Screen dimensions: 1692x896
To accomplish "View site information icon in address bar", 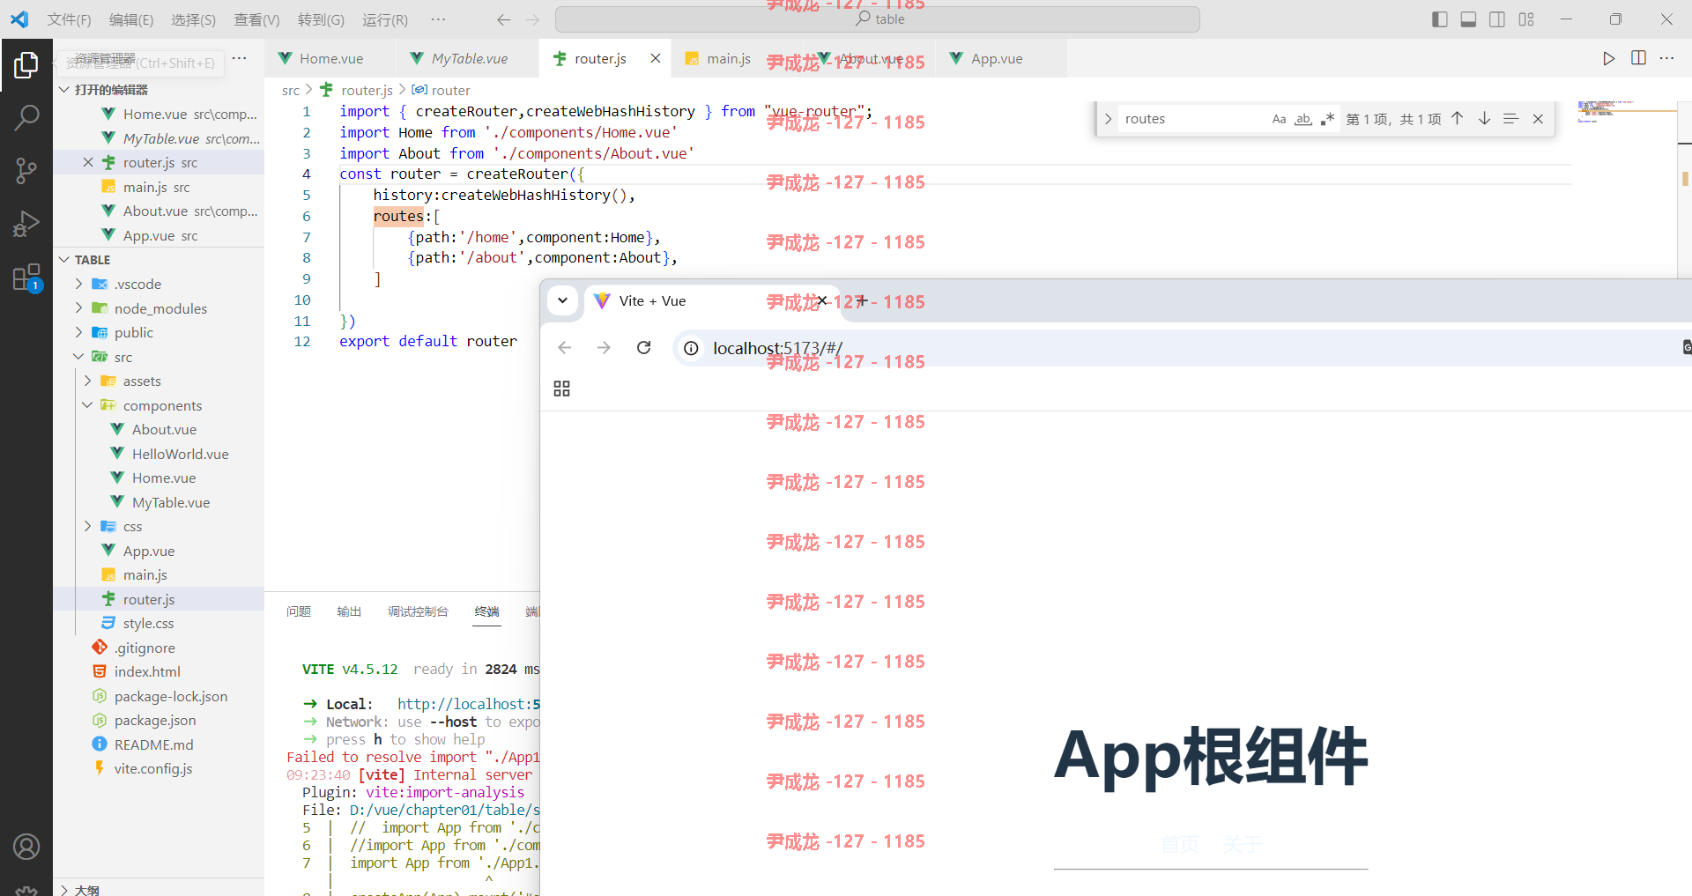I will 692,348.
